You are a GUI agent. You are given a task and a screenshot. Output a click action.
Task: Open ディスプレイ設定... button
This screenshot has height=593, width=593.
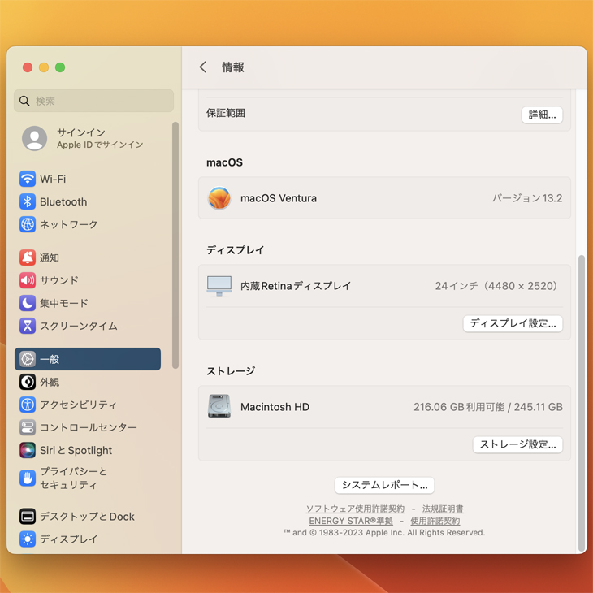(x=513, y=323)
